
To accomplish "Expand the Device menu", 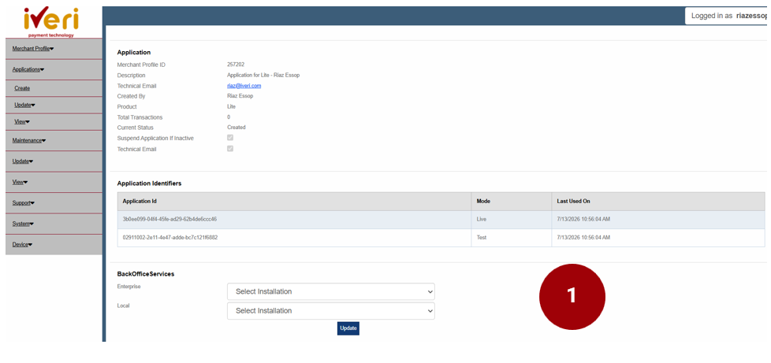I will click(22, 245).
